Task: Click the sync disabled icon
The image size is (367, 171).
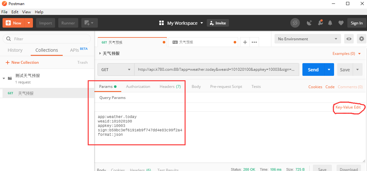Action: tap(295, 23)
